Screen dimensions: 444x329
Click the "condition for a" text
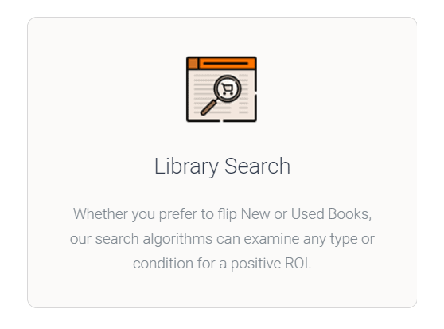180,264
